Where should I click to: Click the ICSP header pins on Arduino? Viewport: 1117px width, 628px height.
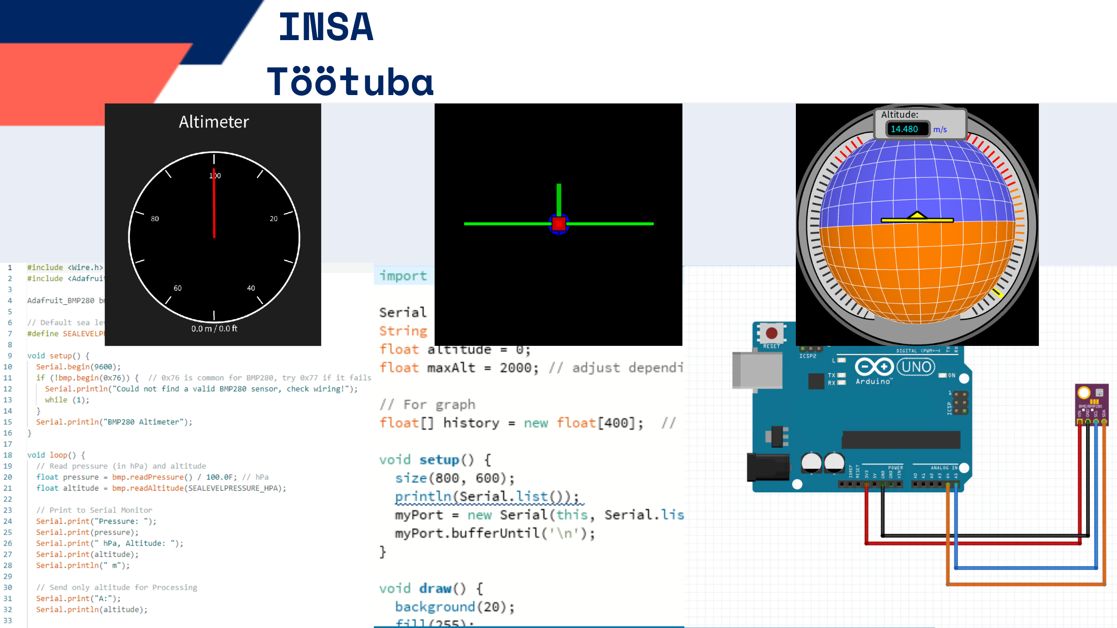pos(960,403)
